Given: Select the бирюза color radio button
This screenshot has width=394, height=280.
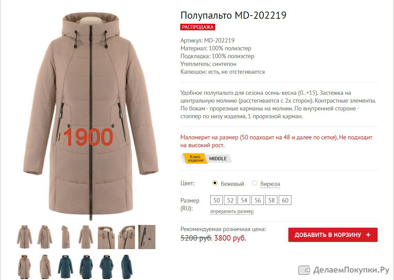Looking at the screenshot, I should [255, 183].
